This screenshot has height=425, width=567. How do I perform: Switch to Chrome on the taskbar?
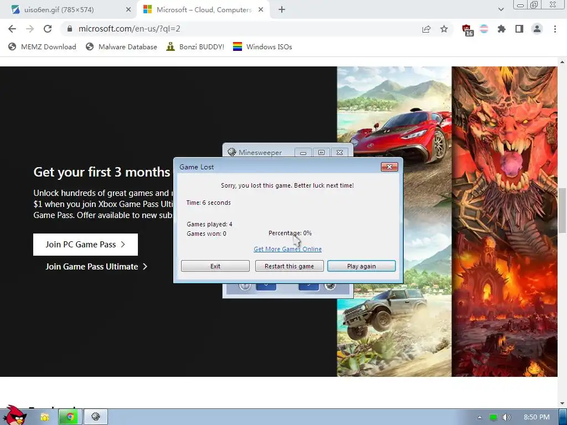[70, 417]
